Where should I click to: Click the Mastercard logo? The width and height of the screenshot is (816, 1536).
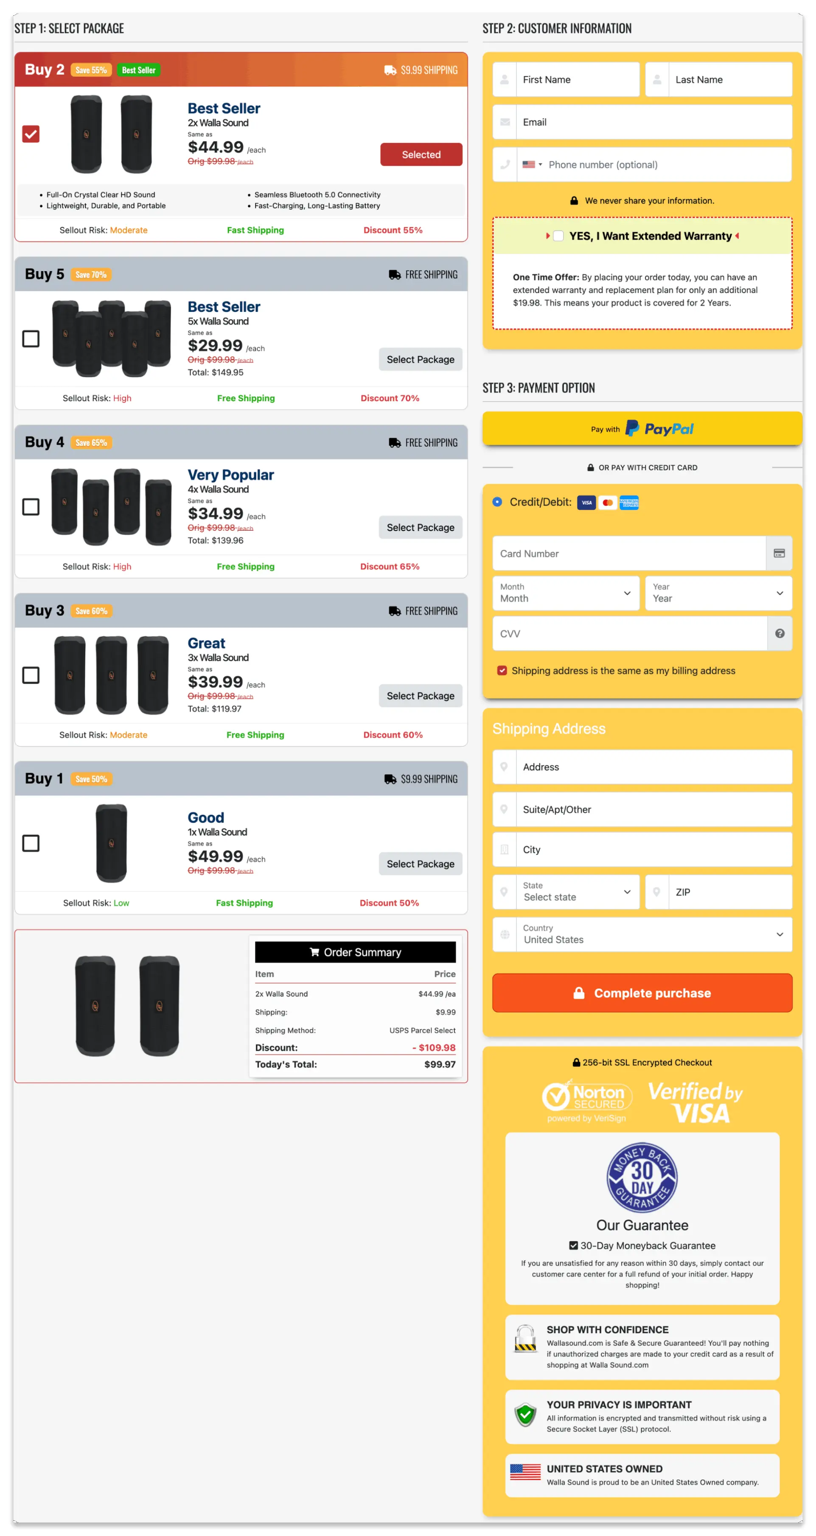[607, 503]
